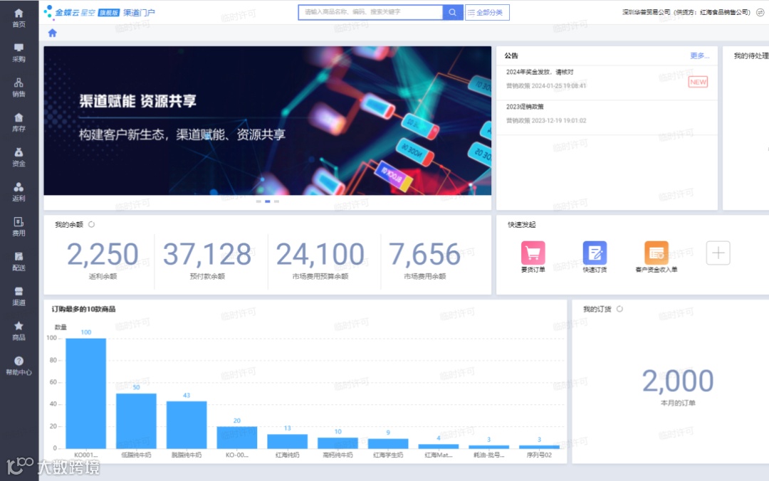Screen dimensions: 769x481
Task: Refresh 我的订货 with circle icon
Action: click(619, 309)
